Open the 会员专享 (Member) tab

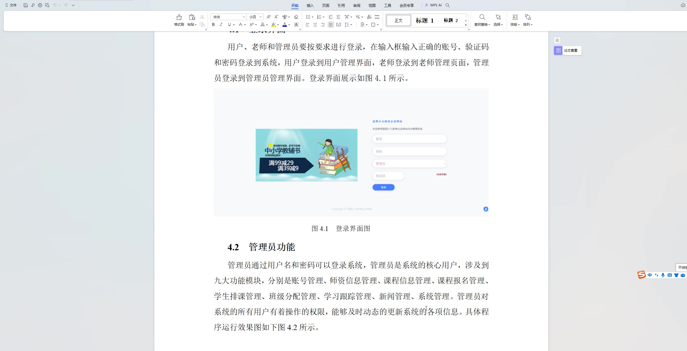point(406,5)
